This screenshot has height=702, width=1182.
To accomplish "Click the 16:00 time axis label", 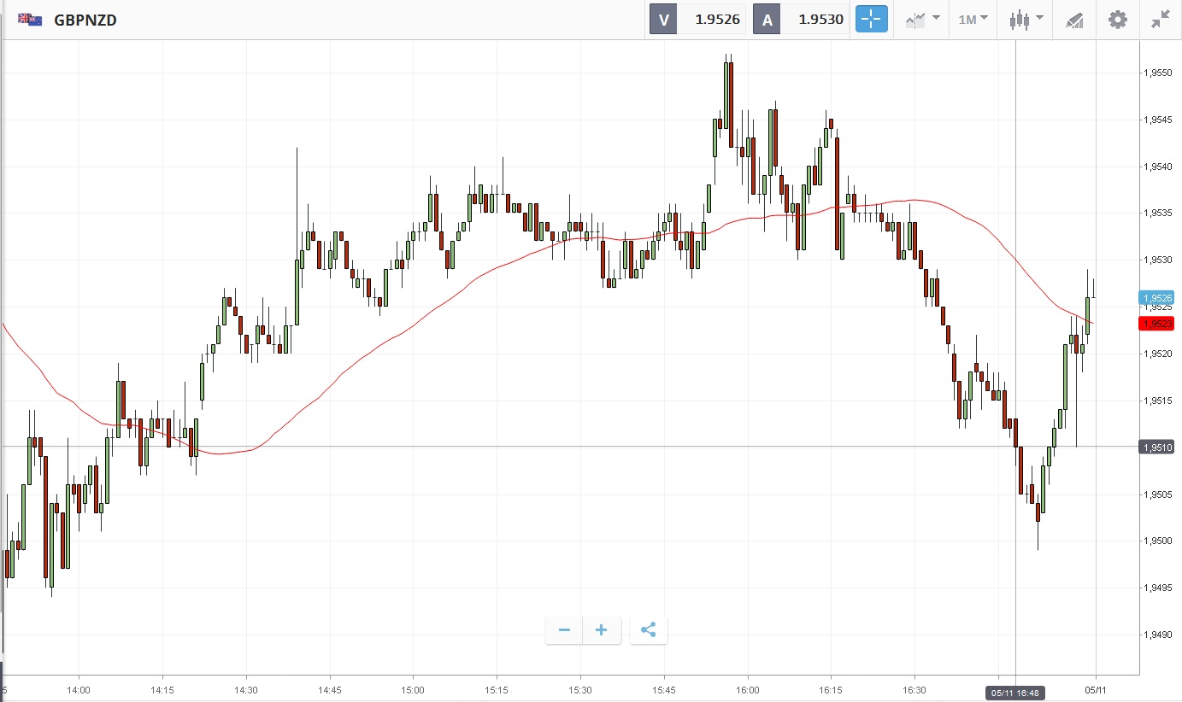I will click(x=747, y=689).
